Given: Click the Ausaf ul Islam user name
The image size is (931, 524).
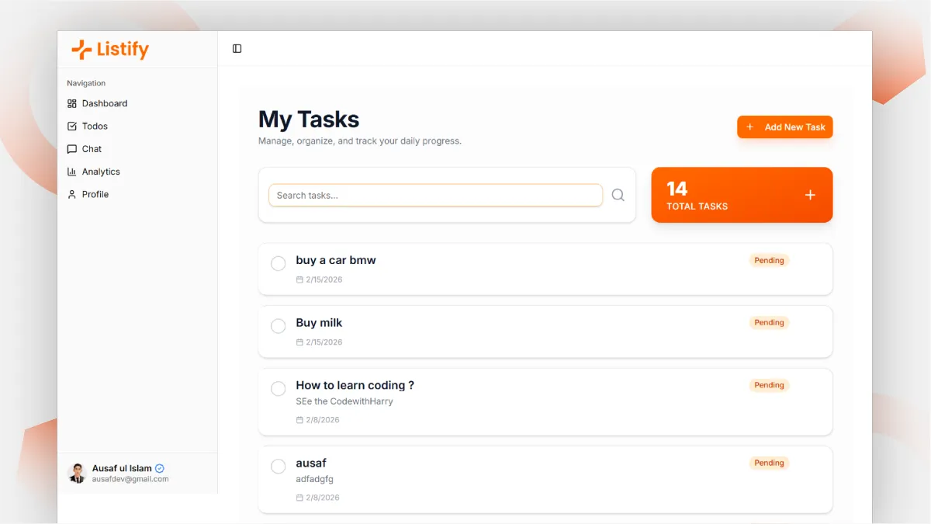Looking at the screenshot, I should pos(122,468).
